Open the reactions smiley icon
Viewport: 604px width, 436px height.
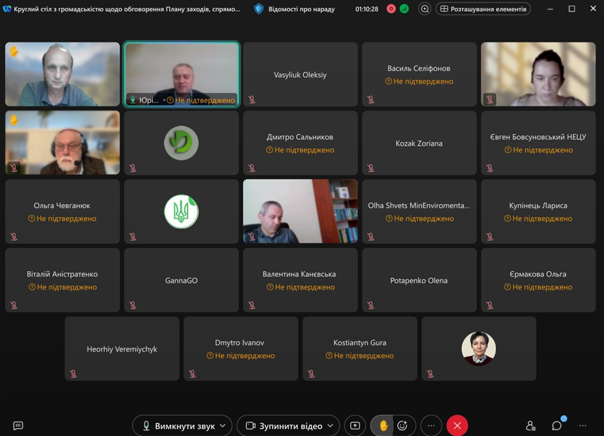click(403, 426)
